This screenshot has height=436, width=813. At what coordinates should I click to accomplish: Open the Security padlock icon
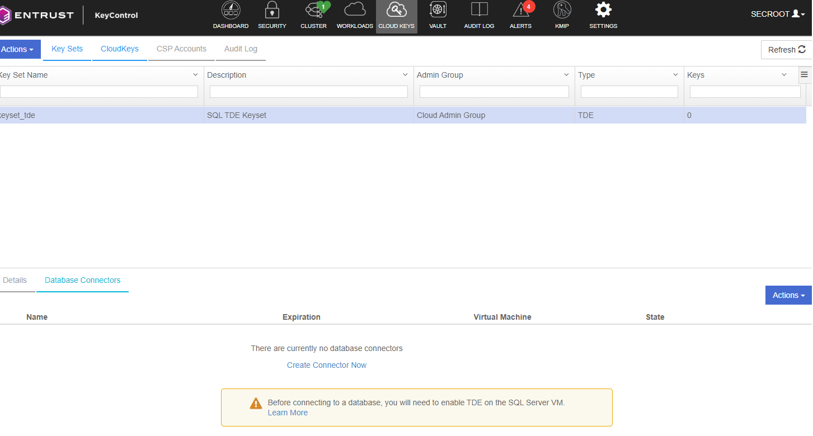point(272,10)
